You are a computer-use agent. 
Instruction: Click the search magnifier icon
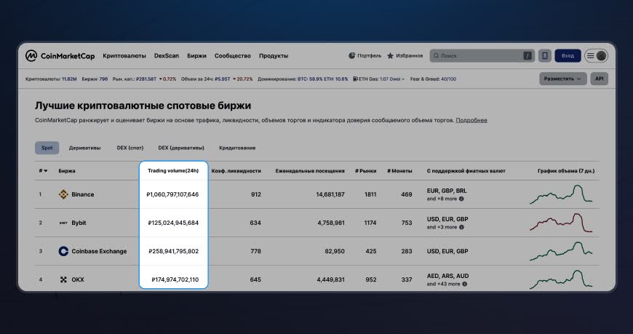point(436,56)
